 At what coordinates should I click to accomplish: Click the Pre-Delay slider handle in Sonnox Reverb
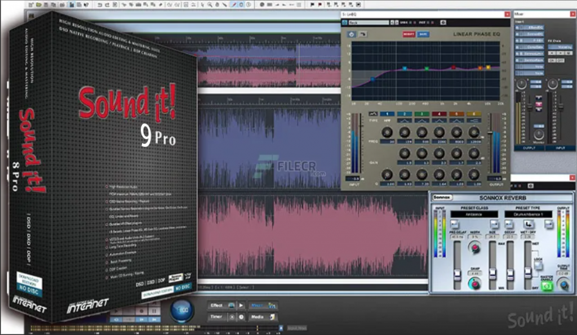click(458, 275)
